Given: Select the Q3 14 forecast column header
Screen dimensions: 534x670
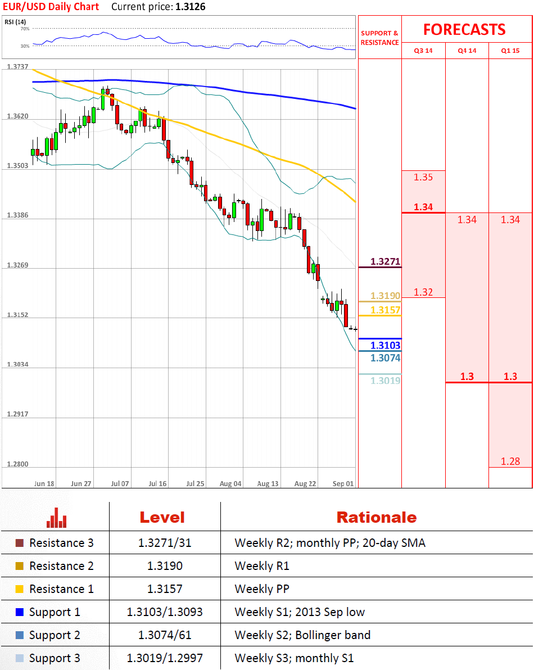Looking at the screenshot, I should (423, 51).
